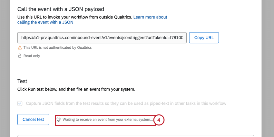Toggle the Capture JSON fields checkbox
274x137 pixels.
click(x=20, y=103)
